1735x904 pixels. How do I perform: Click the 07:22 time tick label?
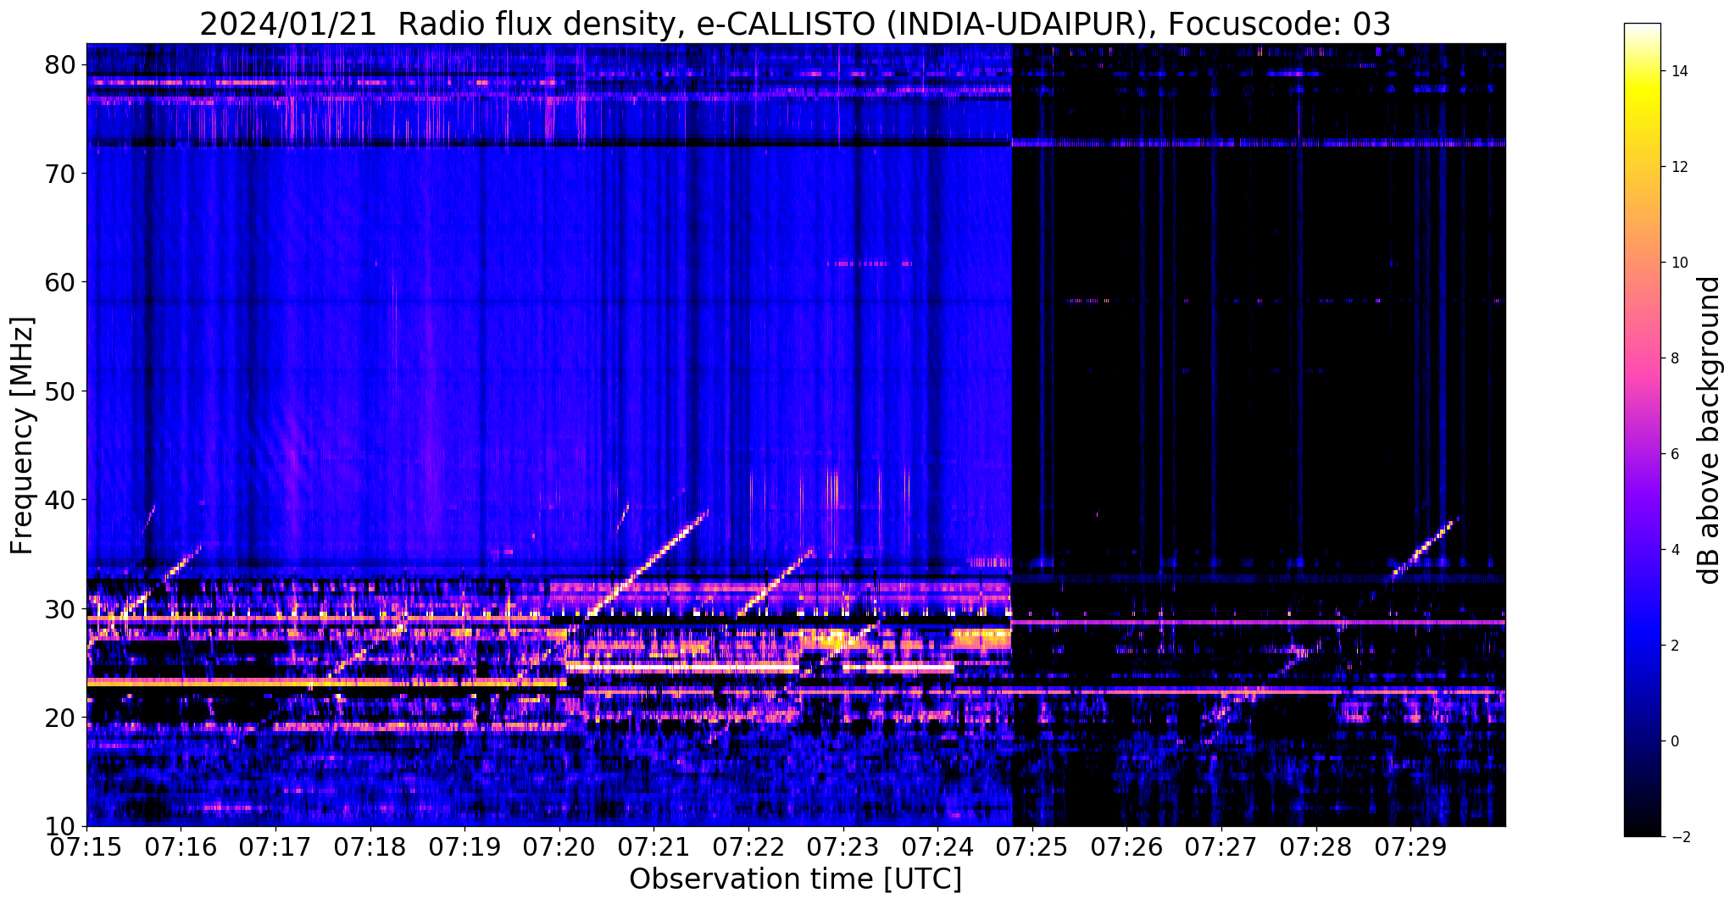[748, 848]
